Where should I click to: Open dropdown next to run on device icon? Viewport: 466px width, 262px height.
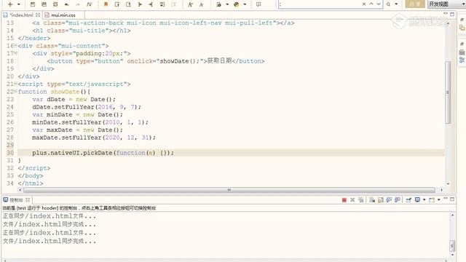[x=227, y=4]
